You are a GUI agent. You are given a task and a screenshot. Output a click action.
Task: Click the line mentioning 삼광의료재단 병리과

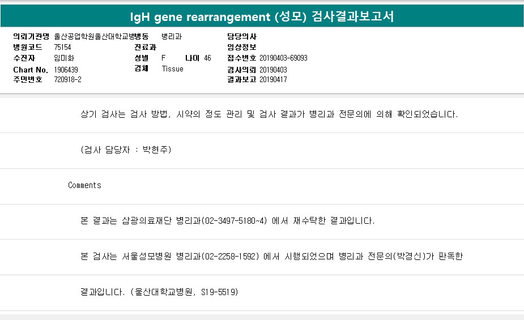[228, 221]
